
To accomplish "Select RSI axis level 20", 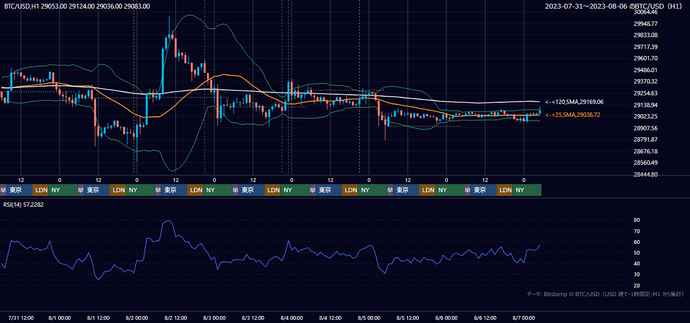I will click(x=637, y=285).
